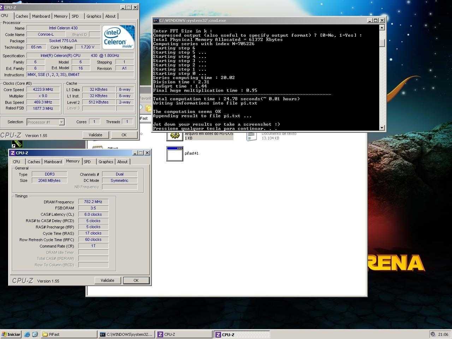The image size is (452, 339).
Task: Click the 21:06 taskbar clock
Action: (x=443, y=334)
